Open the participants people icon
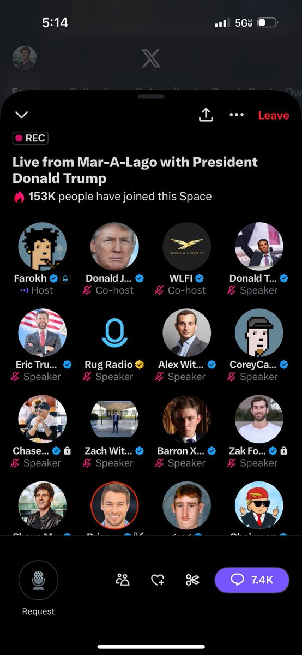Screen dimensions: 302x655 123,580
